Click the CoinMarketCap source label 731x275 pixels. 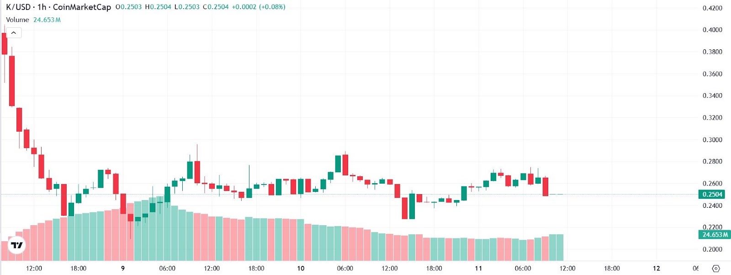pyautogui.click(x=82, y=7)
